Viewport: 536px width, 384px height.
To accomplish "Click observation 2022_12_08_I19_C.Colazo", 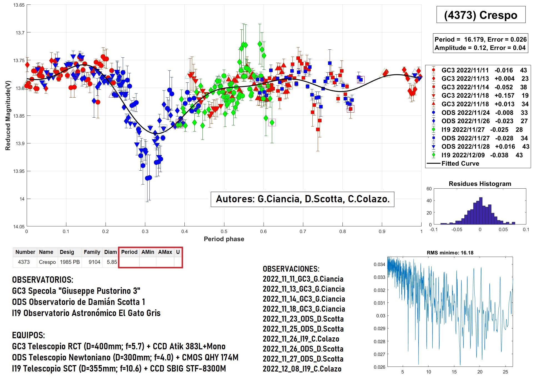I will [x=302, y=369].
